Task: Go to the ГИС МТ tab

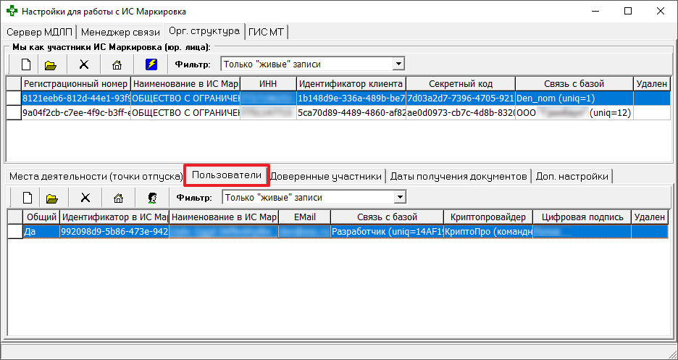Action: [x=267, y=33]
